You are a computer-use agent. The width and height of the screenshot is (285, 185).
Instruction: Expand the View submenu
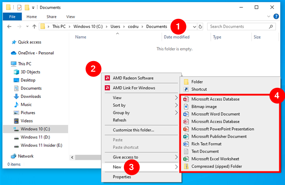[x=141, y=98]
